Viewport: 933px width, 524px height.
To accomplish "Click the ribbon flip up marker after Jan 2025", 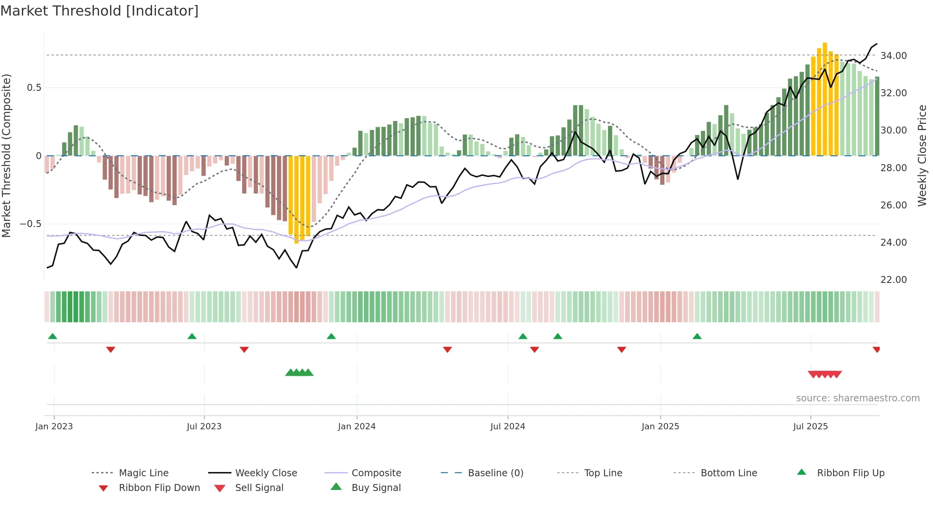I will click(x=697, y=336).
